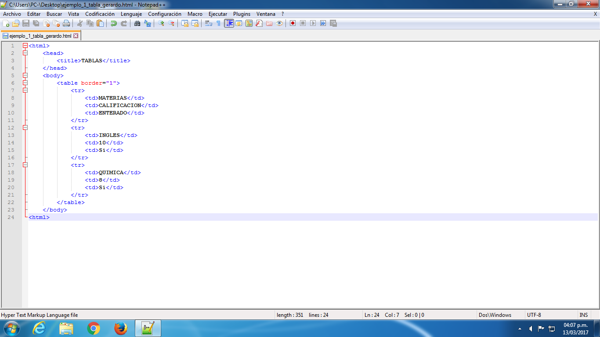
Task: Undo the last edit using the toolbar
Action: click(x=112, y=23)
